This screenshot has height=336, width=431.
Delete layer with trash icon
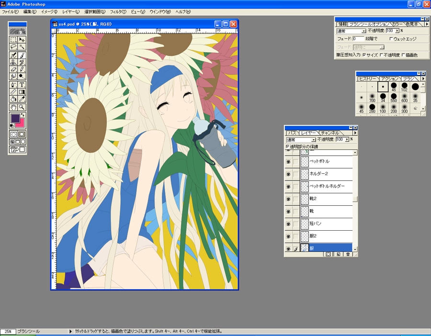click(348, 254)
